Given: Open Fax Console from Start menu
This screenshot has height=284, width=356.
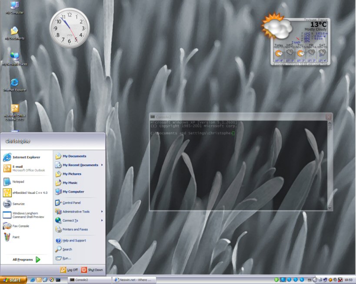Looking at the screenshot, I should pos(27,226).
